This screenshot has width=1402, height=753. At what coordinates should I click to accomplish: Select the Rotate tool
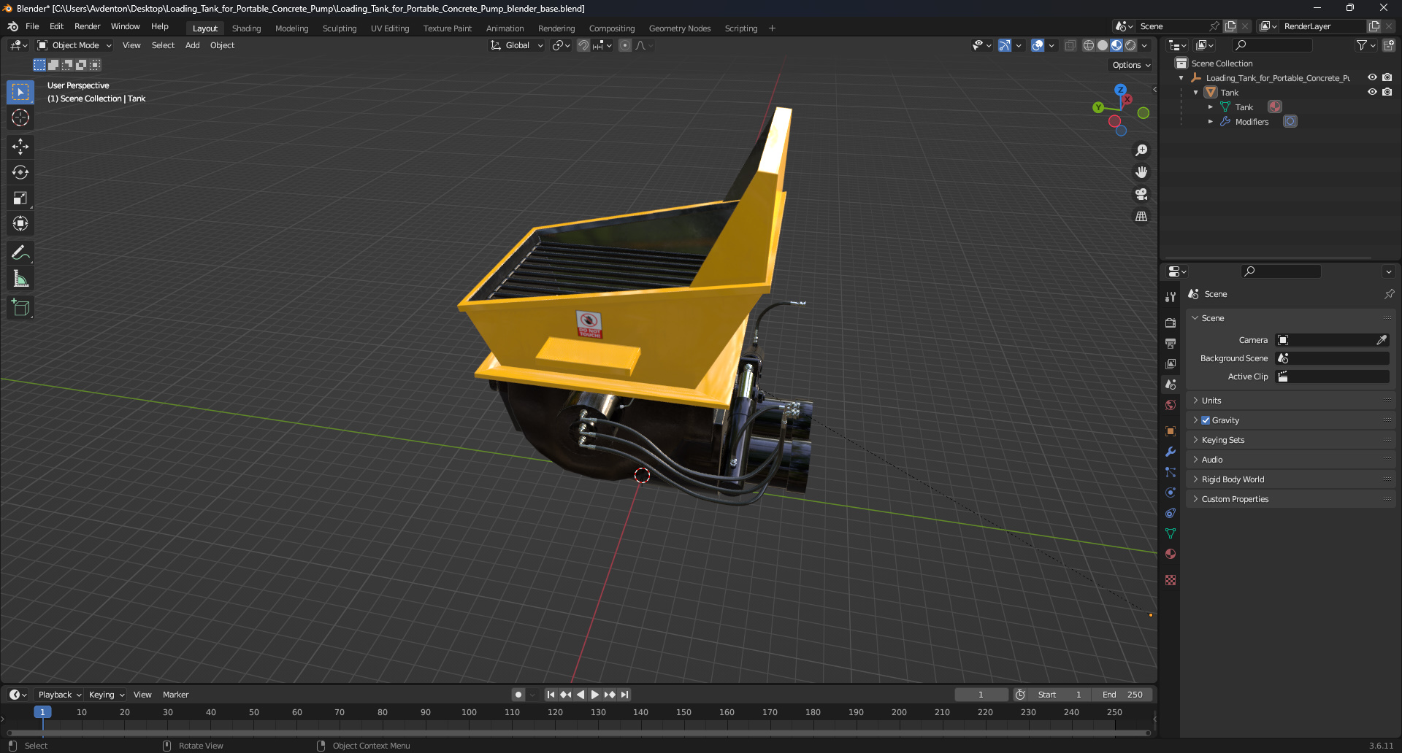click(x=20, y=172)
